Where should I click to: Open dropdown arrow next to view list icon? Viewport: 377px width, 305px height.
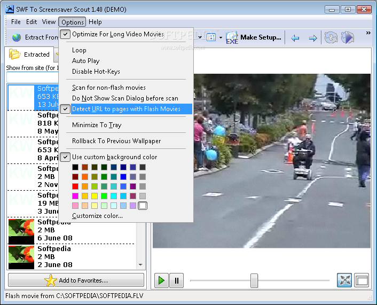pos(221,38)
